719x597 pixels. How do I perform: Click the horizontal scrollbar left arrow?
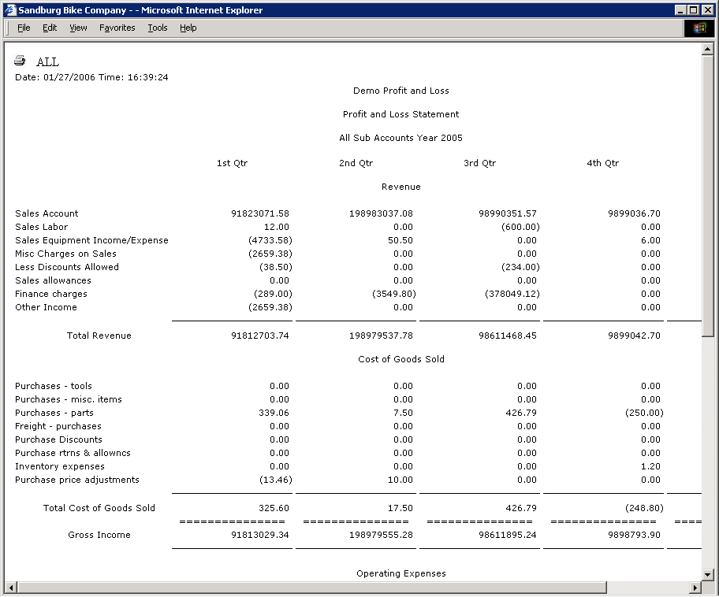click(x=11, y=588)
